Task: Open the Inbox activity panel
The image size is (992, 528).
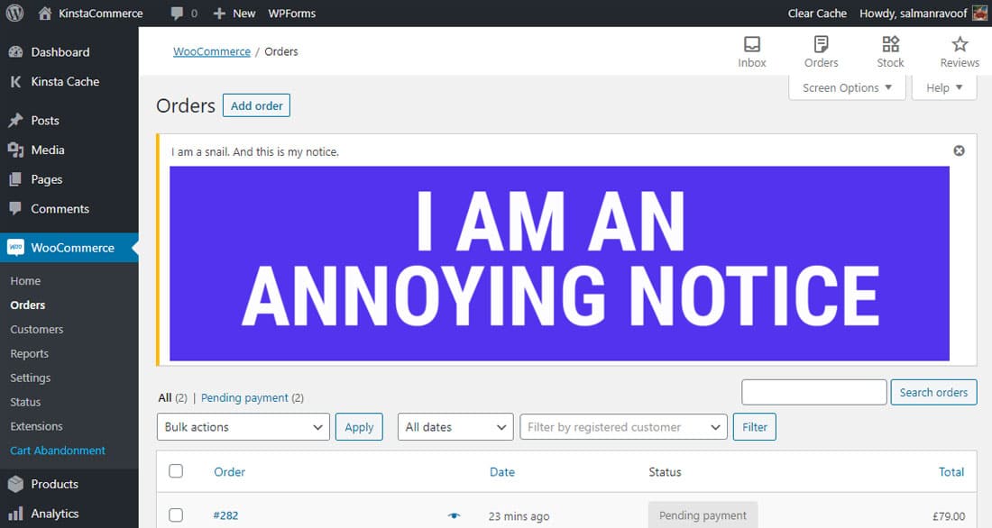Action: 751,50
